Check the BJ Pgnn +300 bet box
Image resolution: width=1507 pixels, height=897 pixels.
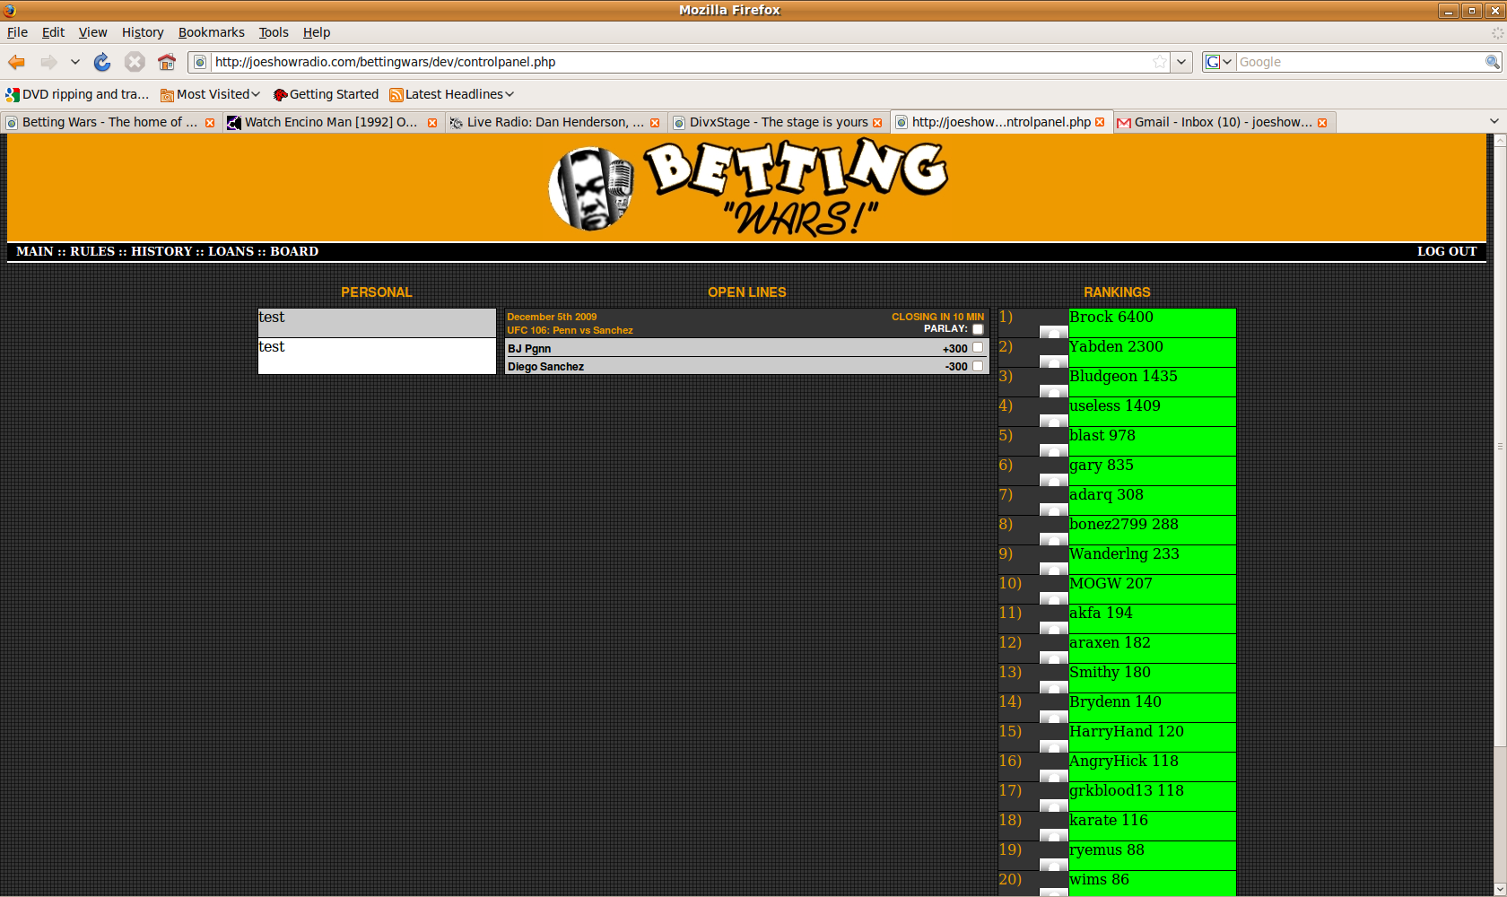(978, 348)
